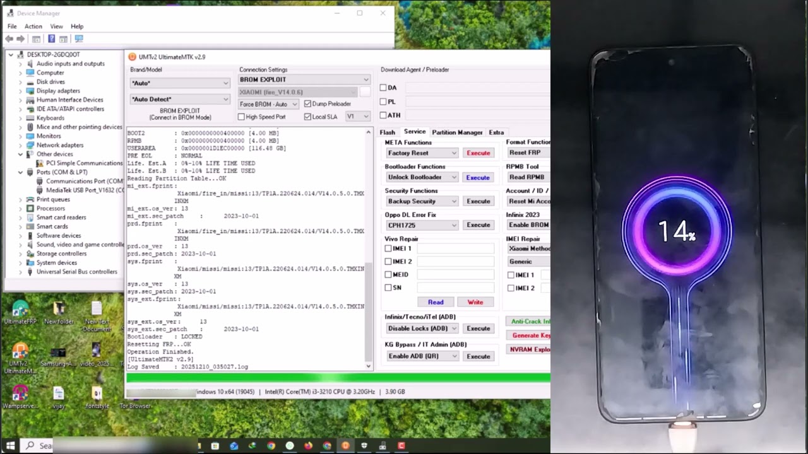The image size is (808, 454).
Task: Click the blue Help icon in Device Manager toolbar
Action: (x=51, y=39)
